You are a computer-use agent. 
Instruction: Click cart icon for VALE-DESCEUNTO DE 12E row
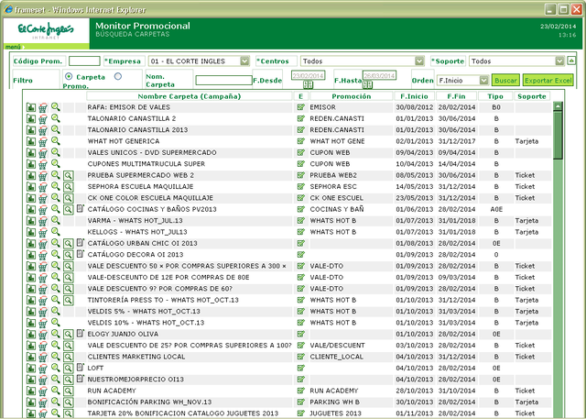pos(43,278)
